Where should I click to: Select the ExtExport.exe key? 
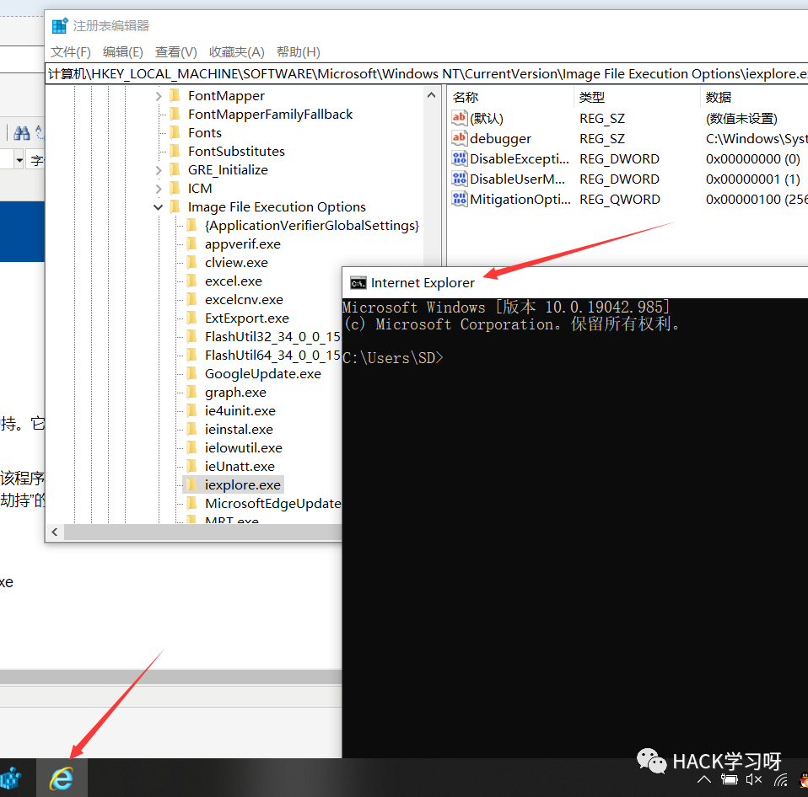tap(247, 318)
